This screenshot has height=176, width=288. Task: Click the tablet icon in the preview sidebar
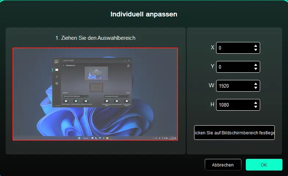click(56, 69)
